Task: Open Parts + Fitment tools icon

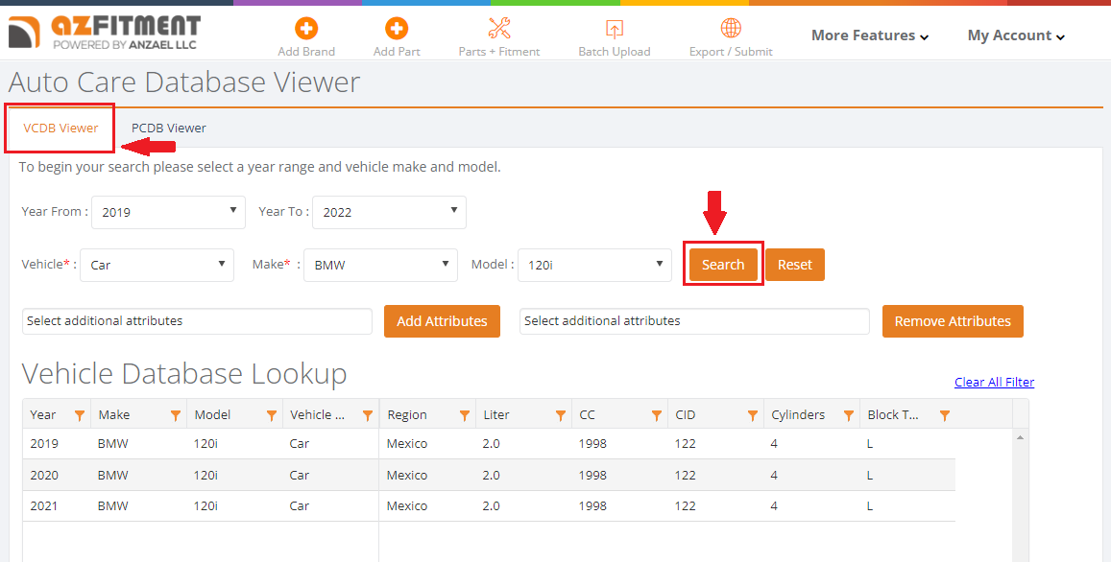Action: pyautogui.click(x=498, y=29)
